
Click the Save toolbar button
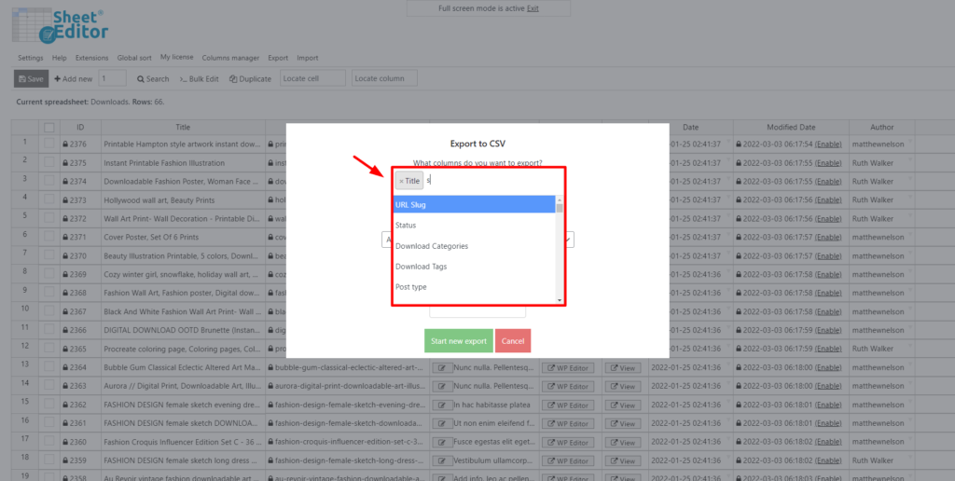31,78
